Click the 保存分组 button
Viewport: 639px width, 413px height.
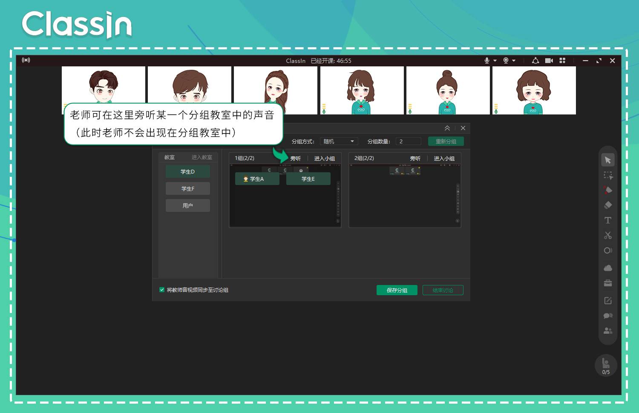pos(397,290)
